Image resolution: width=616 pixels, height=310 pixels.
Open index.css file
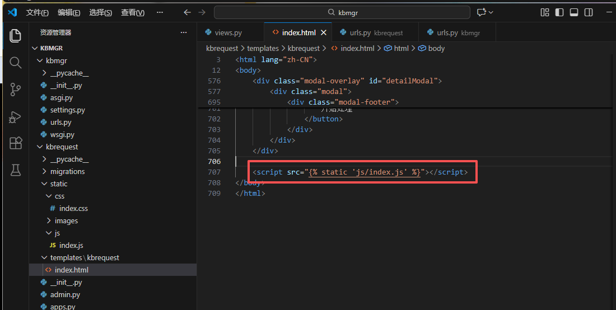73,208
